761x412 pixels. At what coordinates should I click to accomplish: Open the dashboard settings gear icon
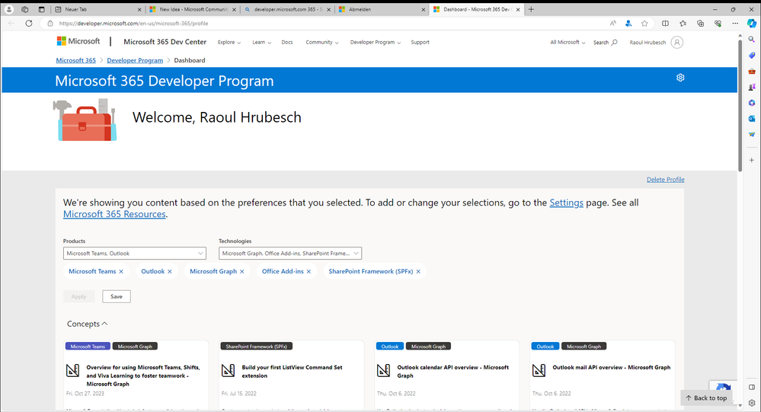tap(680, 78)
